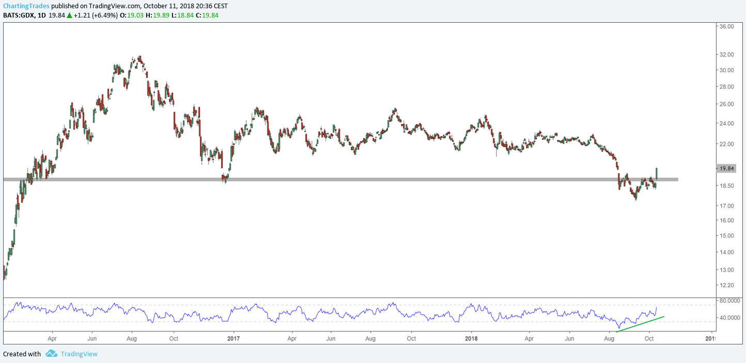Click the +1.21 (+6.49%) change text

point(95,15)
